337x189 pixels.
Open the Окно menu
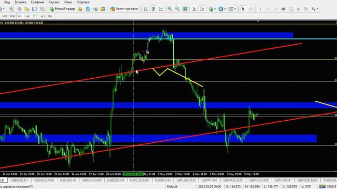click(x=68, y=2)
